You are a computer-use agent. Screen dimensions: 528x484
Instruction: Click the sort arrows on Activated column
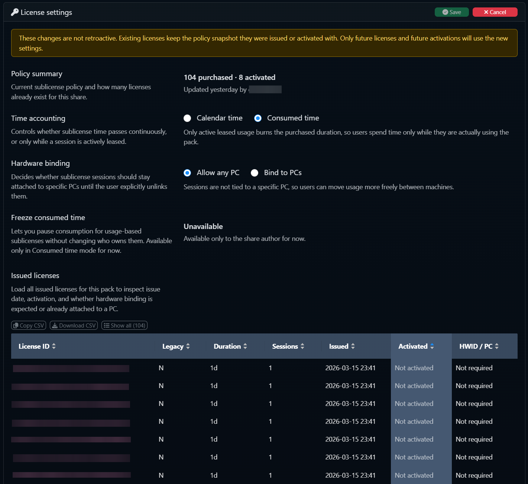point(432,346)
